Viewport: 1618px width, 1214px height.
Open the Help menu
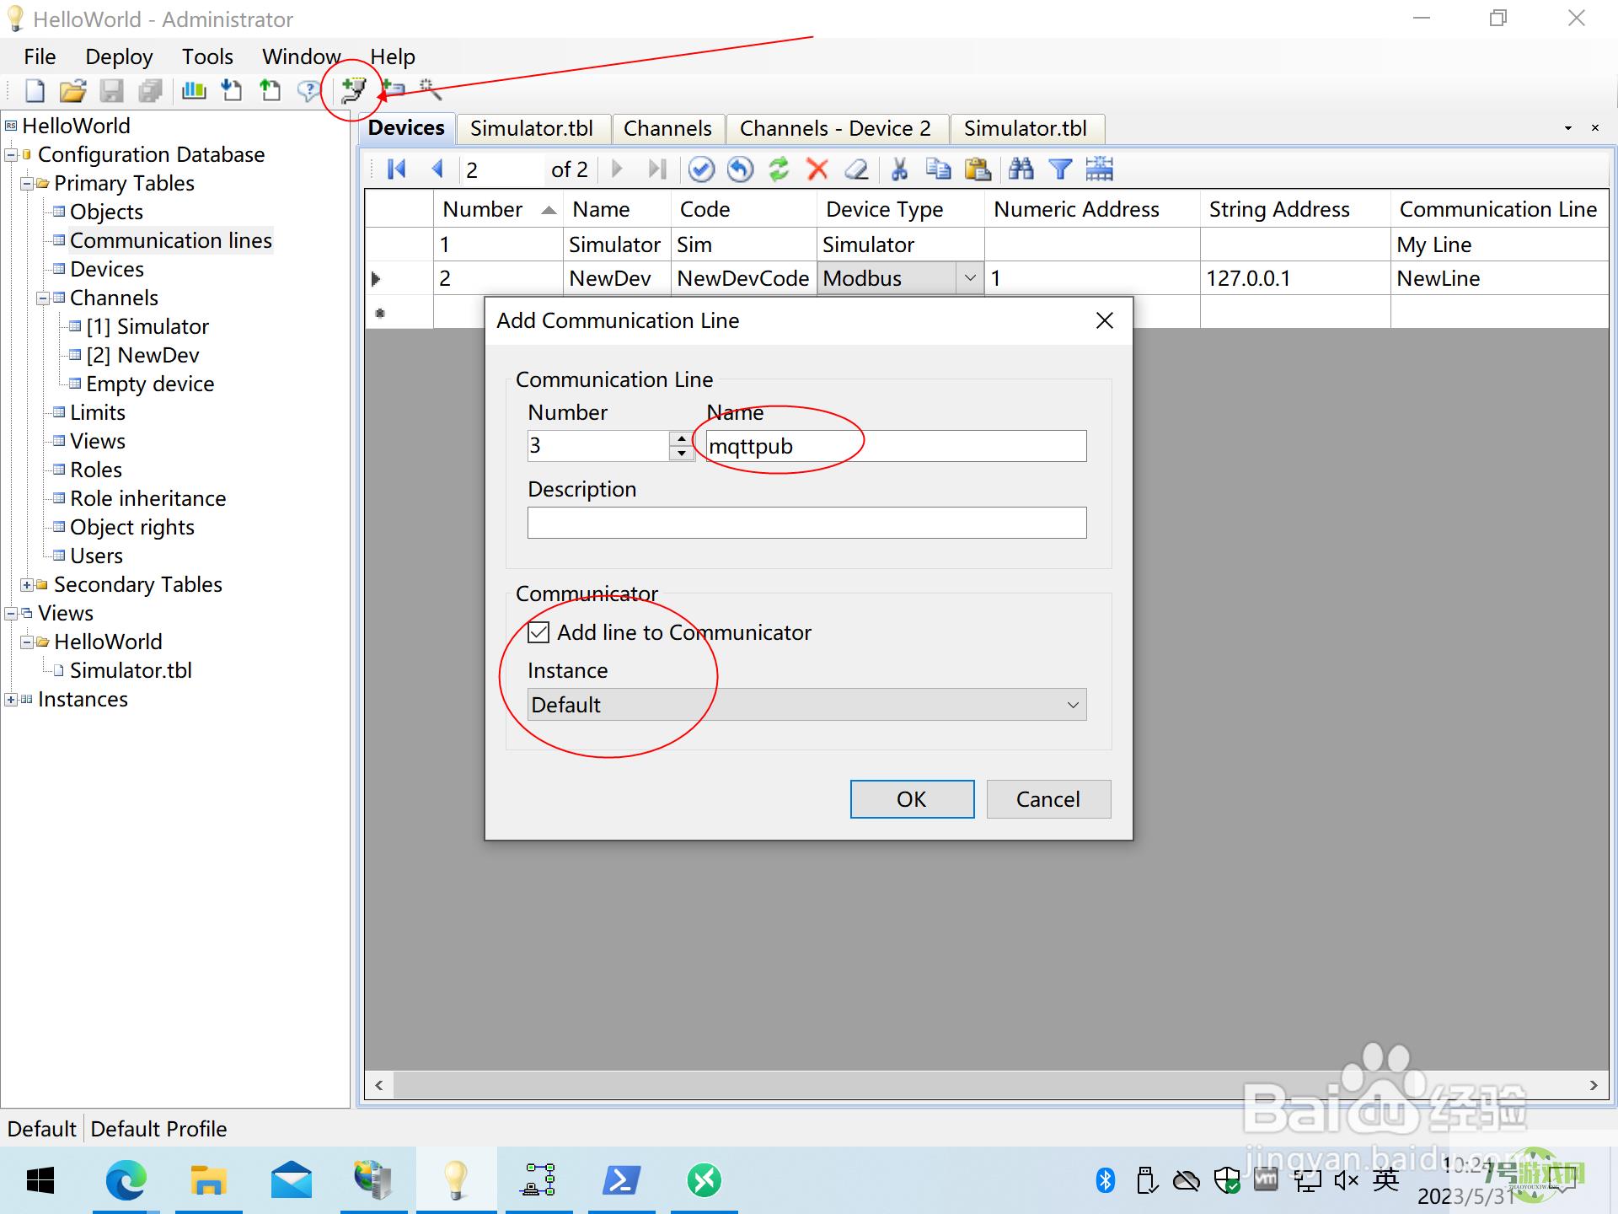393,56
